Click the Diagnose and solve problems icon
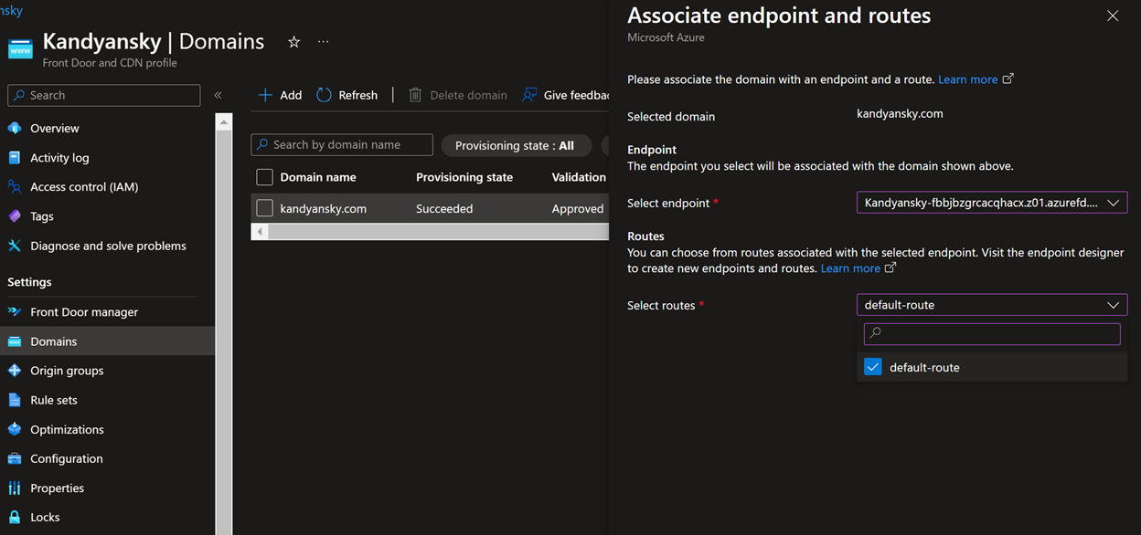Viewport: 1141px width, 535px height. coord(15,246)
